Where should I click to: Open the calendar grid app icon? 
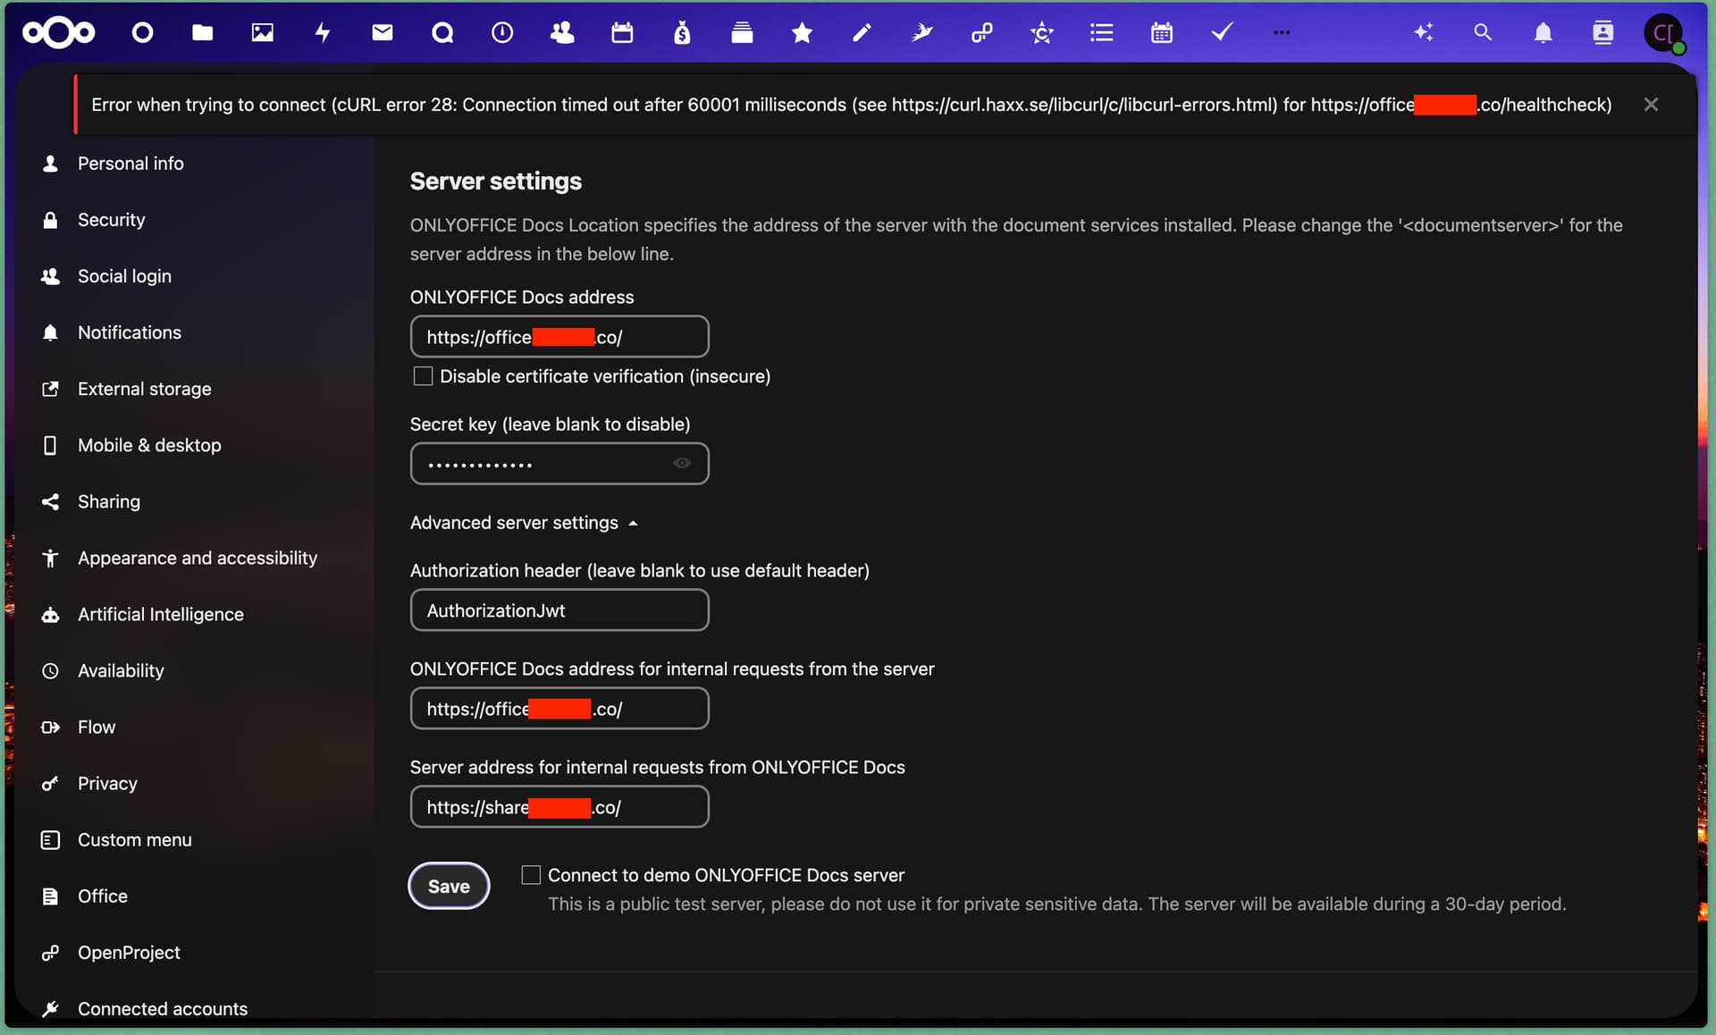(x=1161, y=33)
